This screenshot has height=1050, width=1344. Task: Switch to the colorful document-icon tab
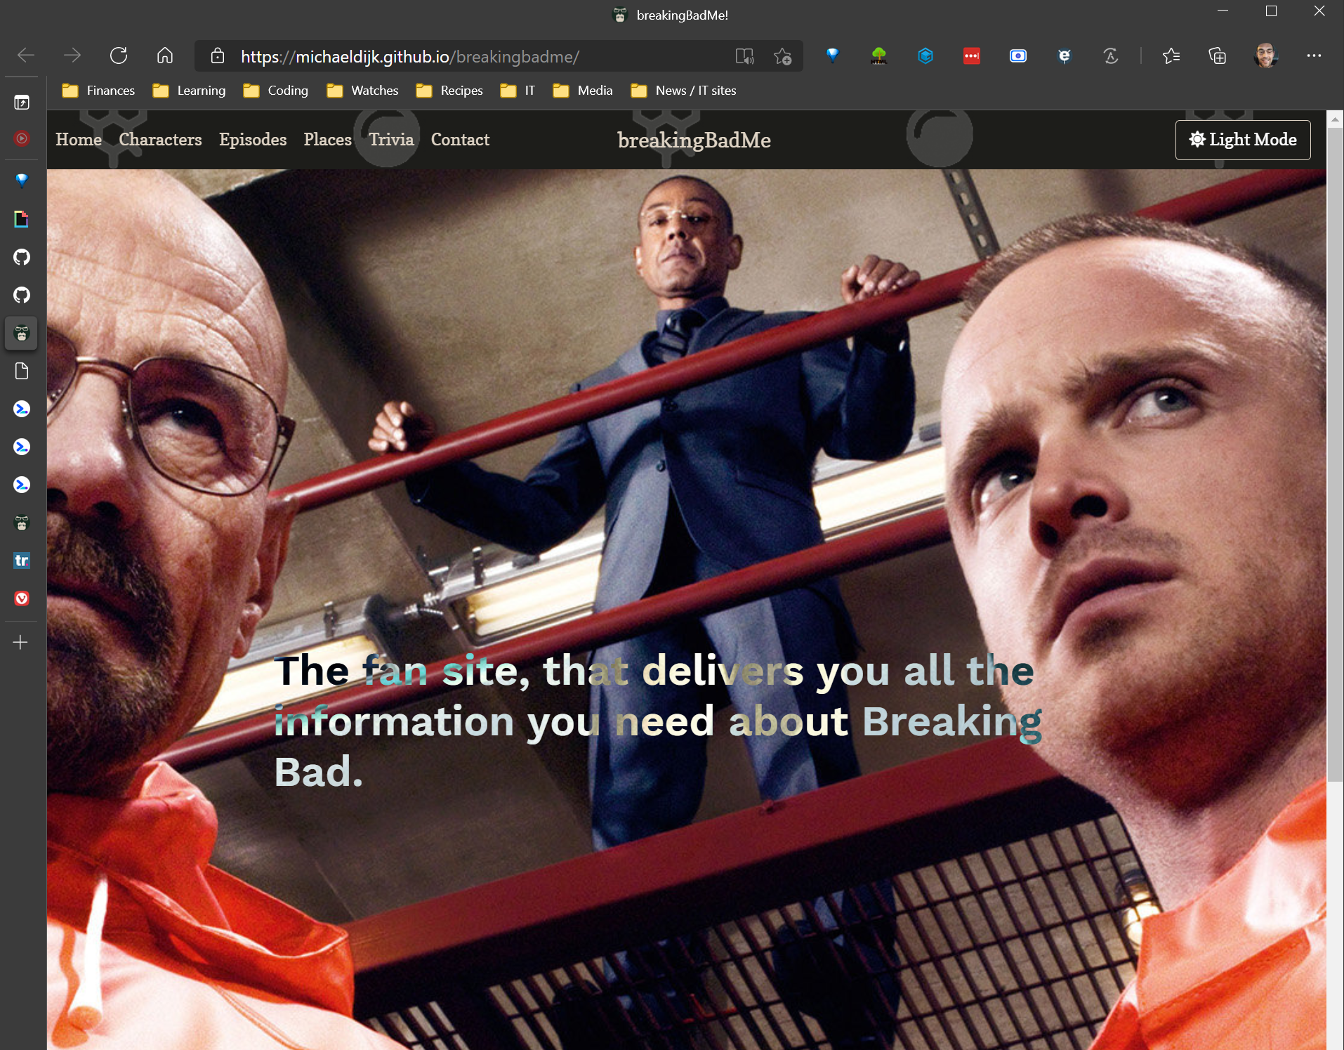[x=22, y=219]
